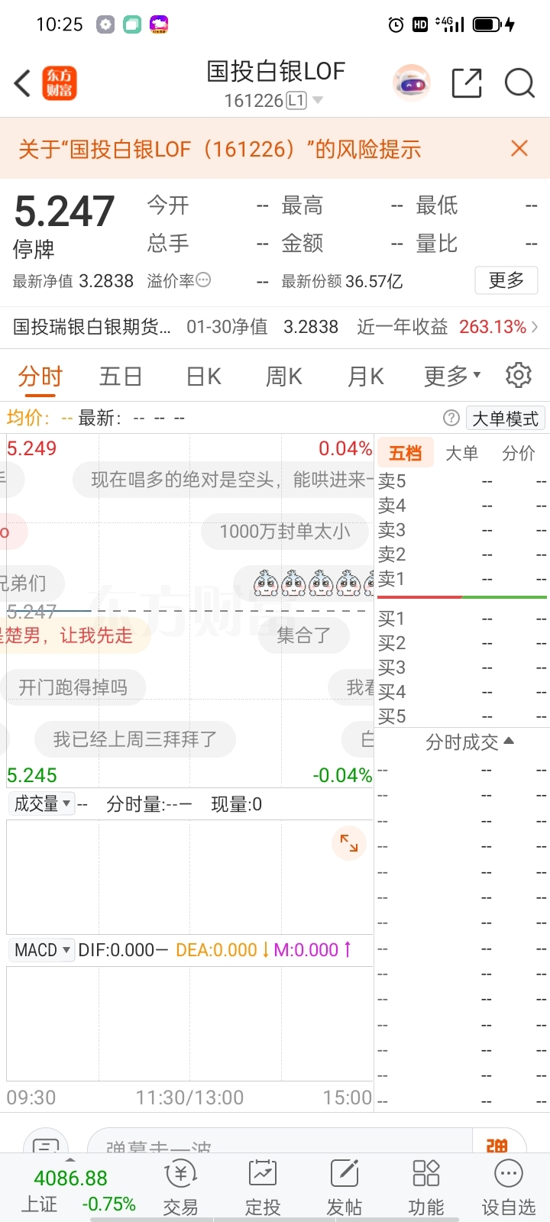
Task: Open 定投 scheduled investment icon
Action: click(263, 1188)
